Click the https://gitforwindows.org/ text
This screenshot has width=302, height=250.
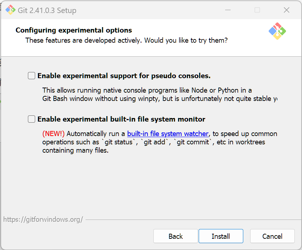(x=43, y=219)
